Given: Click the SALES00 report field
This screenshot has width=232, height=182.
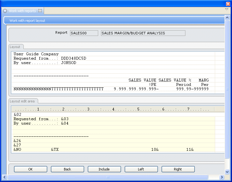Looking at the screenshot, I should point(84,33).
